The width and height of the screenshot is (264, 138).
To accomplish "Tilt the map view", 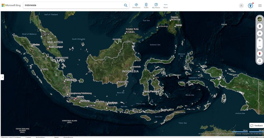I will point(260,61).
